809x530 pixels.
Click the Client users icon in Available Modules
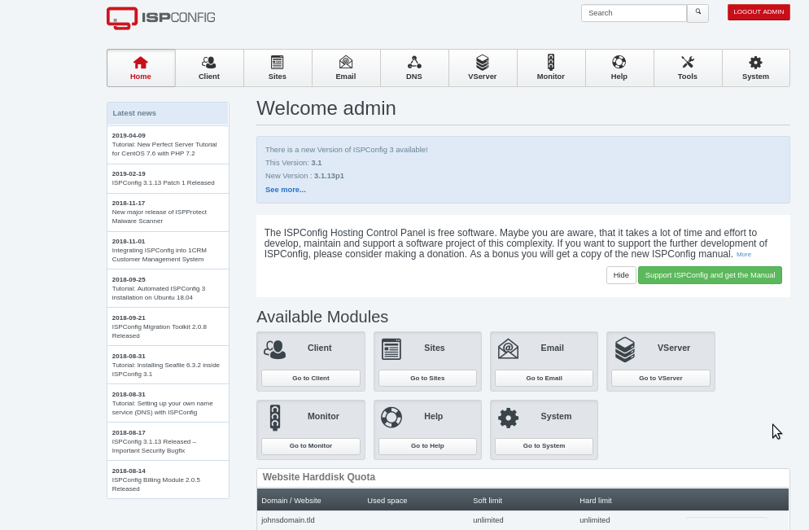(274, 349)
